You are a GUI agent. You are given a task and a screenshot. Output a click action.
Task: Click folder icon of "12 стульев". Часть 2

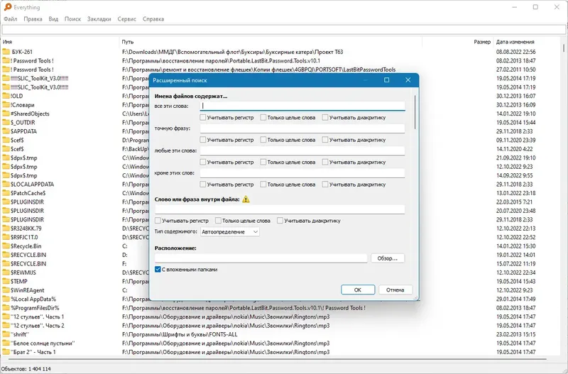(x=6, y=326)
